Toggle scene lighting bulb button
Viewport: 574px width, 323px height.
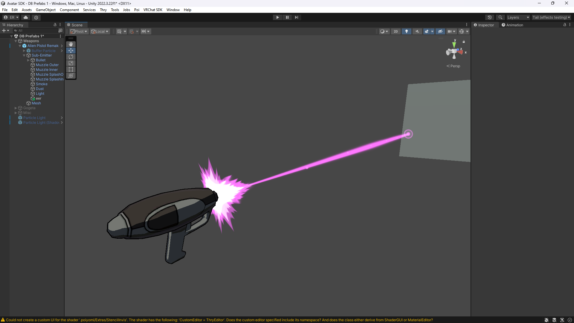tap(406, 31)
